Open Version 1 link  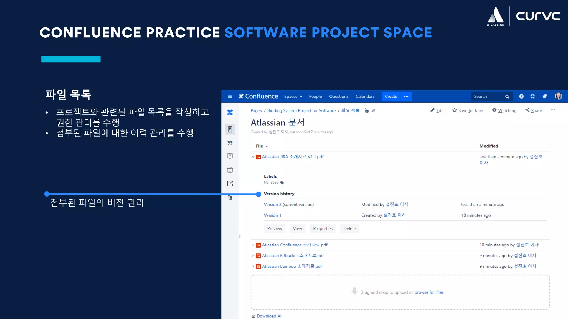point(272,215)
